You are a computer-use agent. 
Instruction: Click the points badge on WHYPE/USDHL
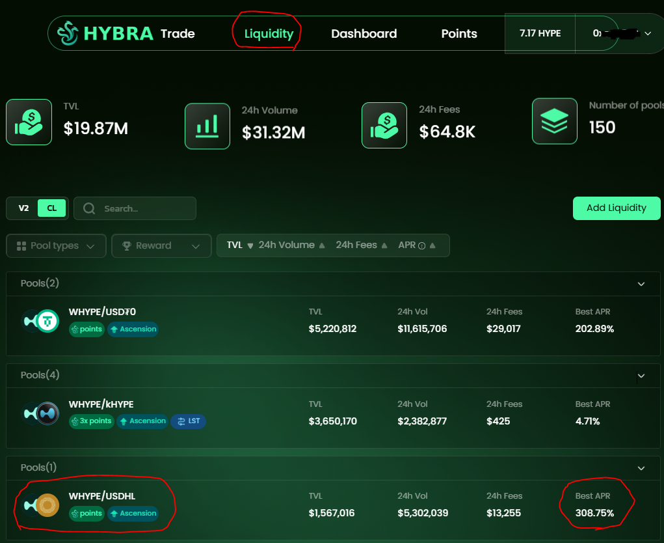(x=86, y=513)
